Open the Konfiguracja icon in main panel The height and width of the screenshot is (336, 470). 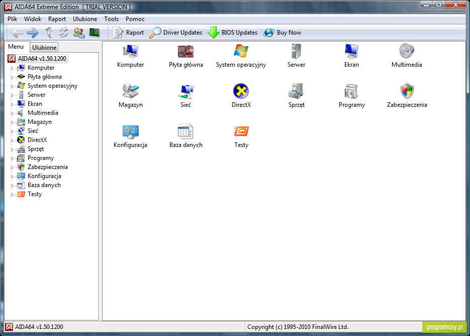click(x=130, y=131)
